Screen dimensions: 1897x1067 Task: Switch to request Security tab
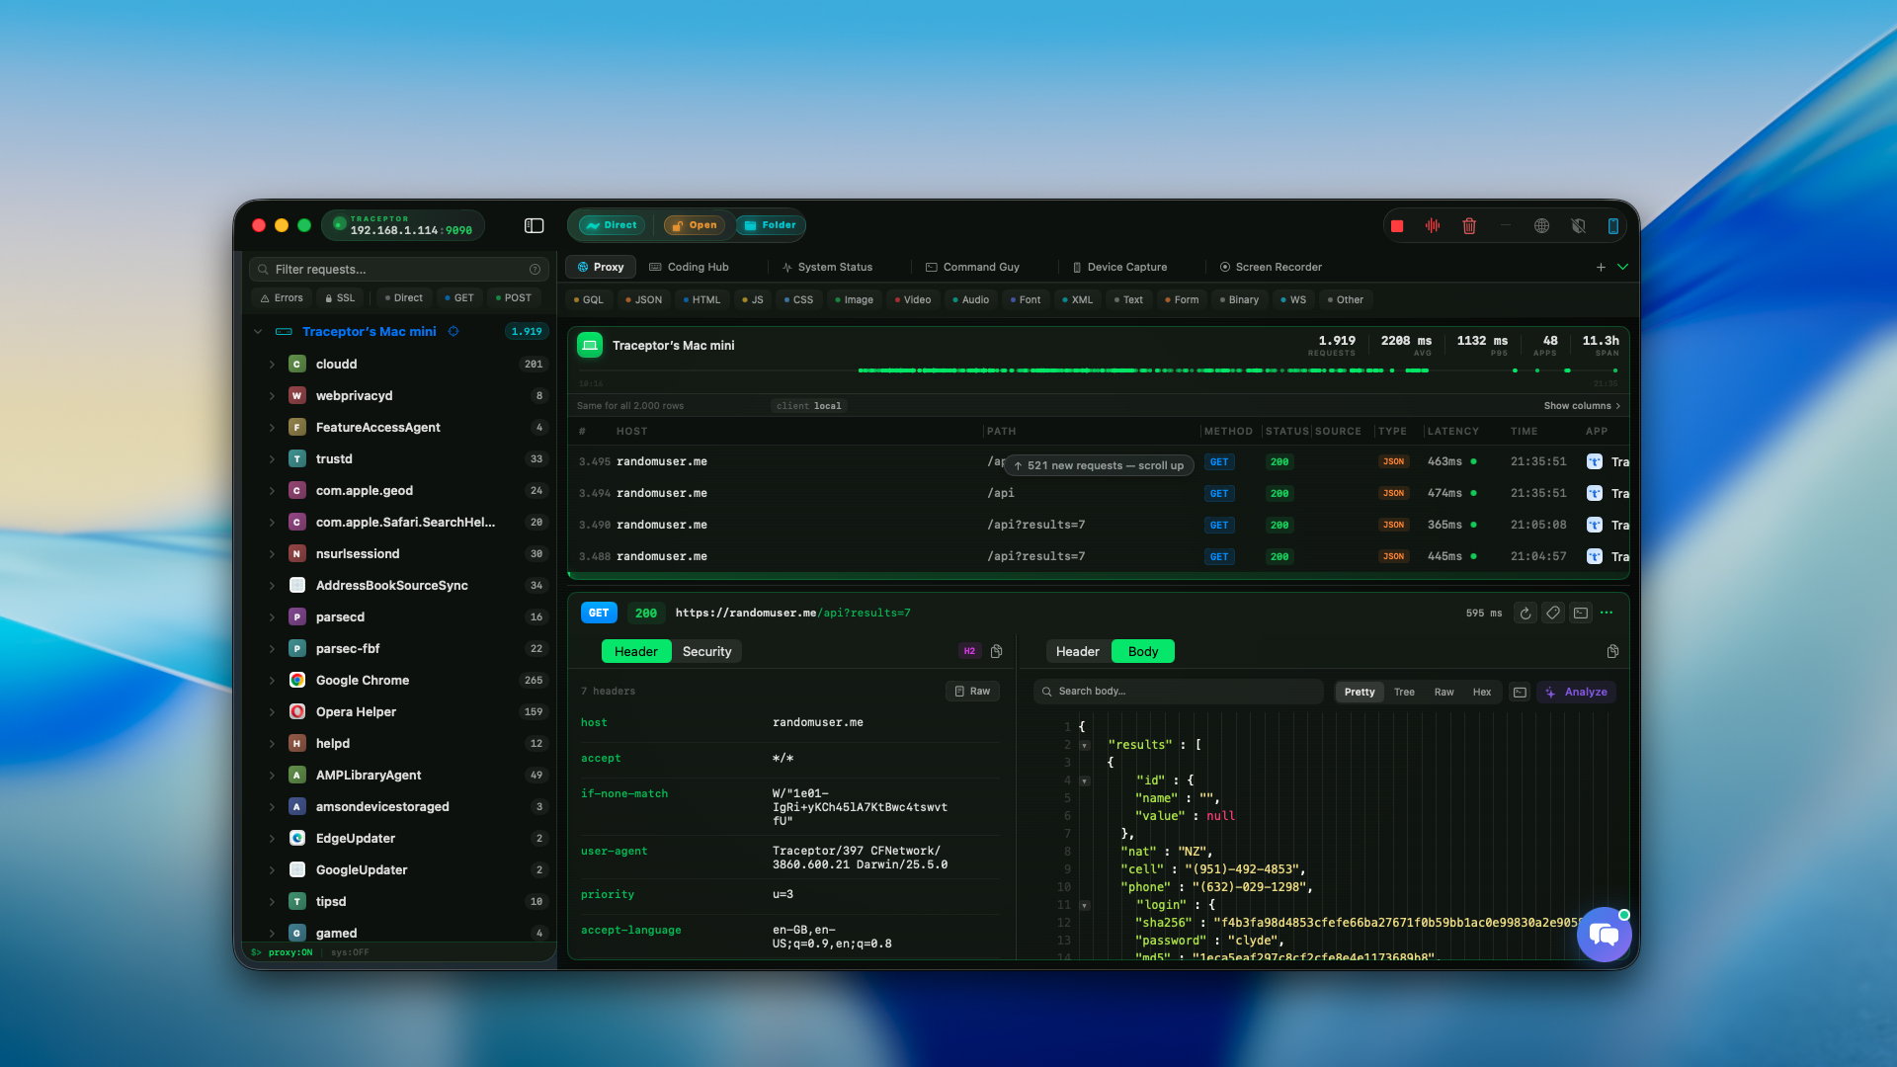click(x=706, y=651)
